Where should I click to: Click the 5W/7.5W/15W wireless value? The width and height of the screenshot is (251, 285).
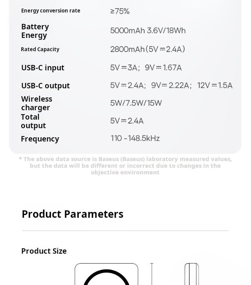tap(136, 103)
